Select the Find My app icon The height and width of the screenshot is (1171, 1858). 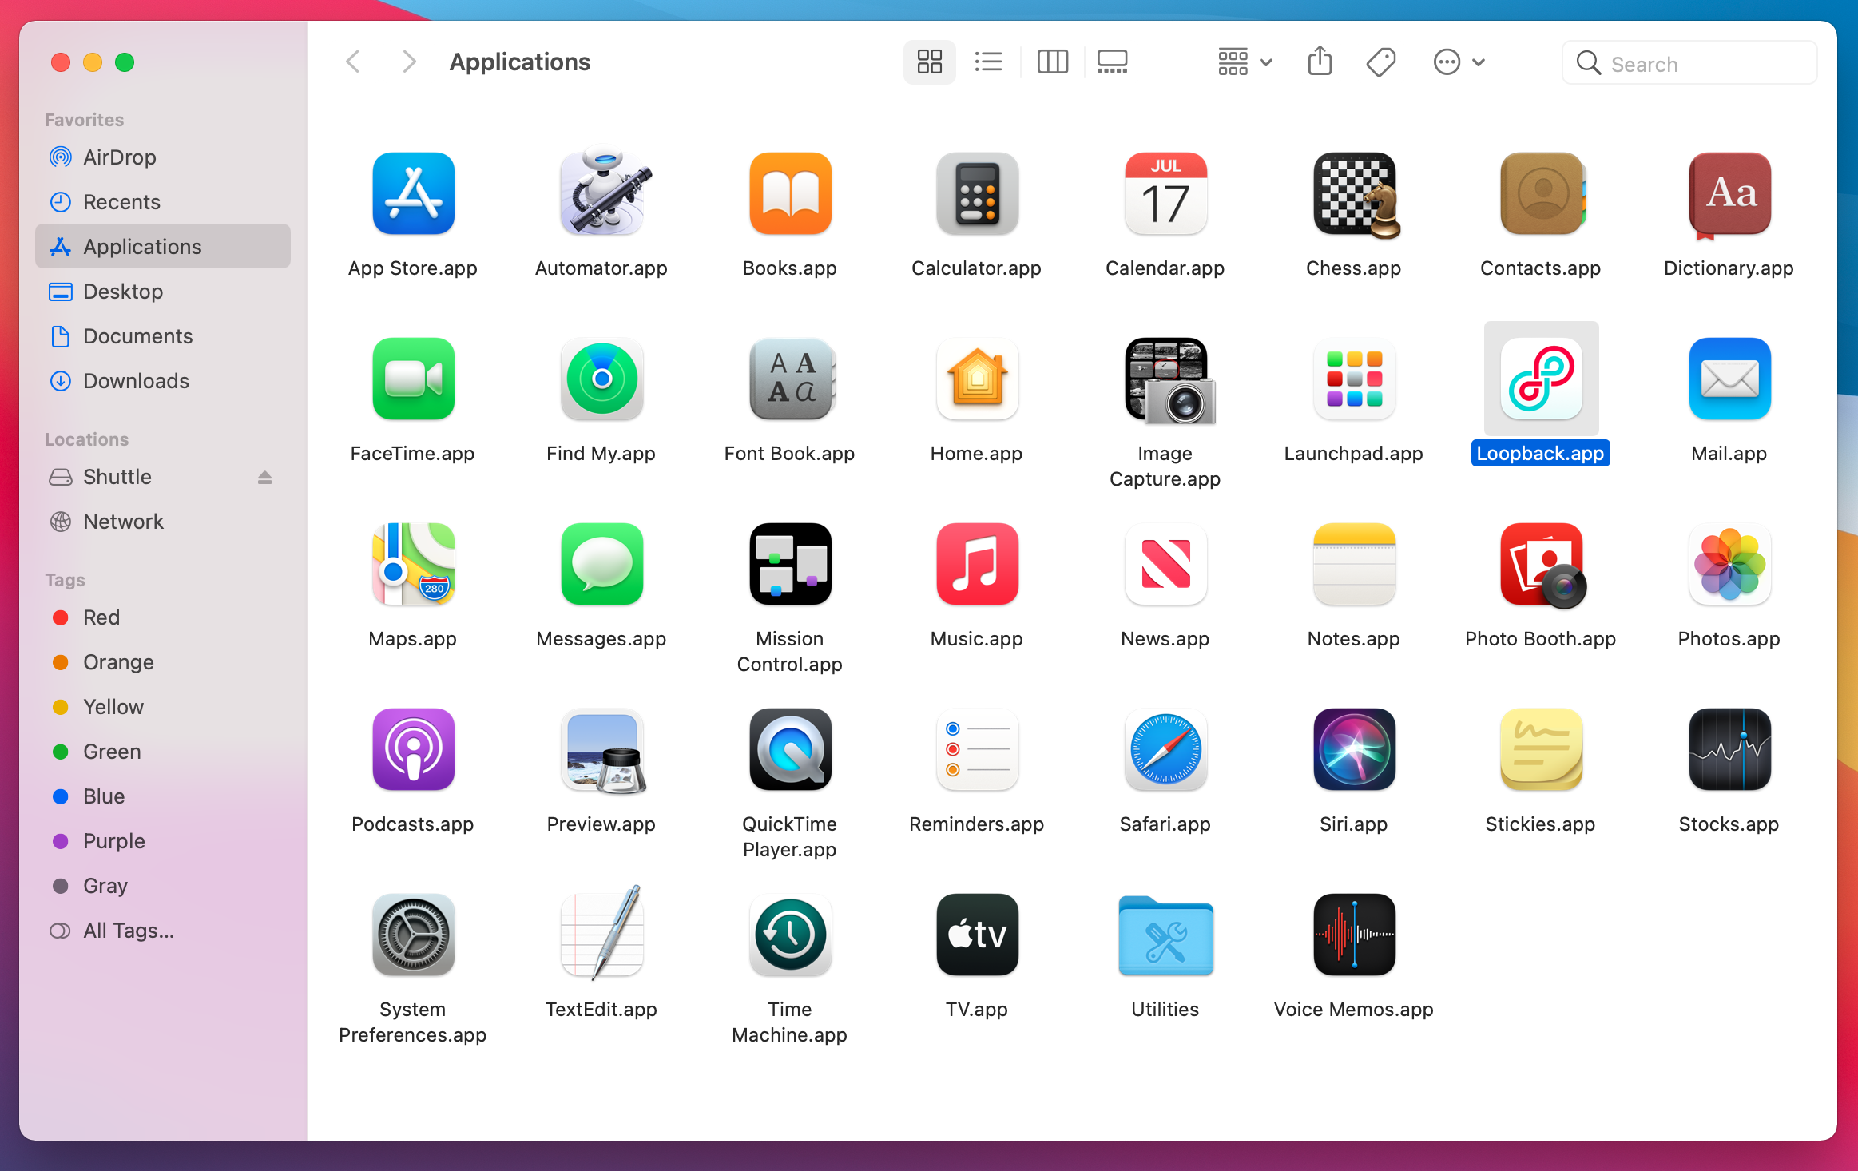pyautogui.click(x=601, y=379)
